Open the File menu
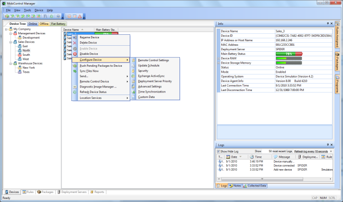Image resolution: width=343 pixels, height=202 pixels. coord(8,10)
